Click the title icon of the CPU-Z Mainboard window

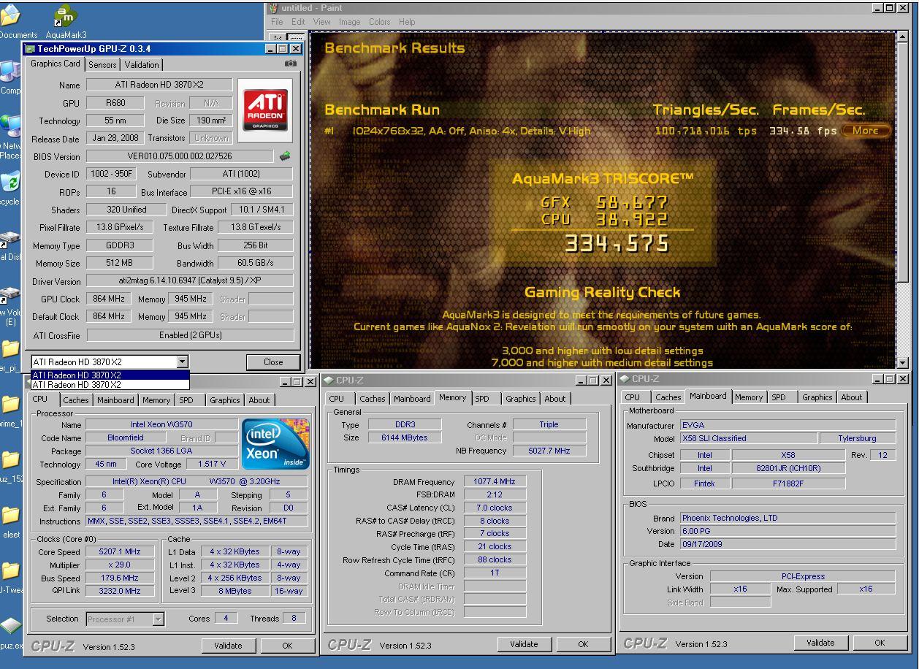625,379
